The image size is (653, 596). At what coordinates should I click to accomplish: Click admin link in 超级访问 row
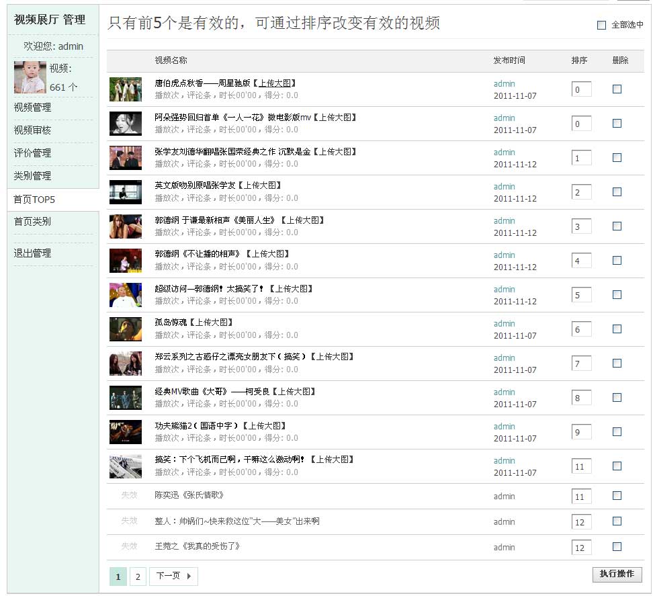click(505, 289)
